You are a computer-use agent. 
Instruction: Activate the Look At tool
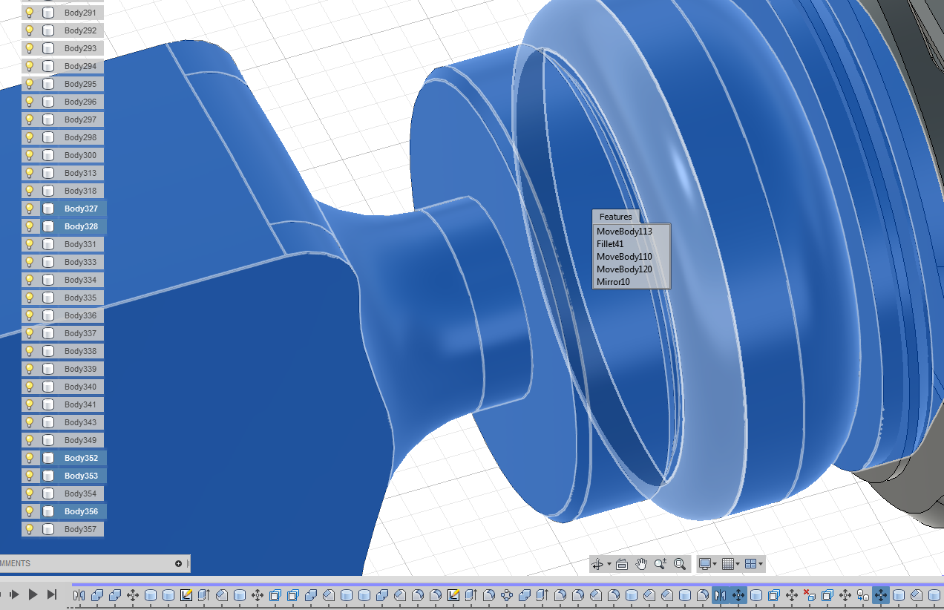pos(622,564)
